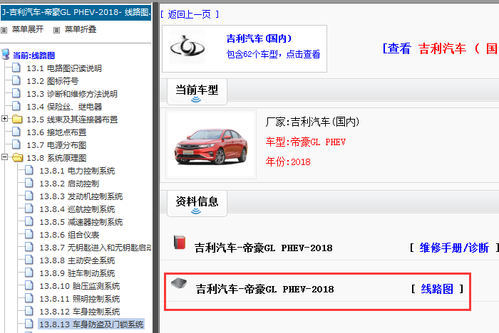Click the text 厂家:吉利汽车(国内)
Viewport: 499px width, 333px height.
click(x=312, y=122)
